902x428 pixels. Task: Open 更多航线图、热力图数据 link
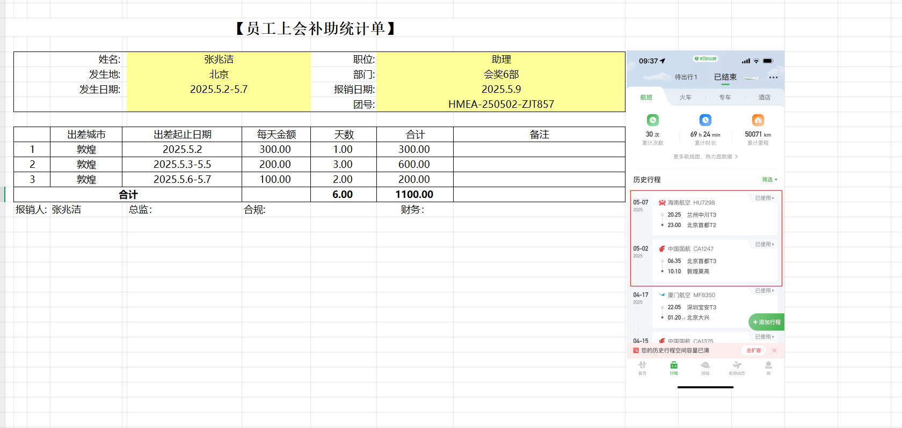tap(705, 157)
